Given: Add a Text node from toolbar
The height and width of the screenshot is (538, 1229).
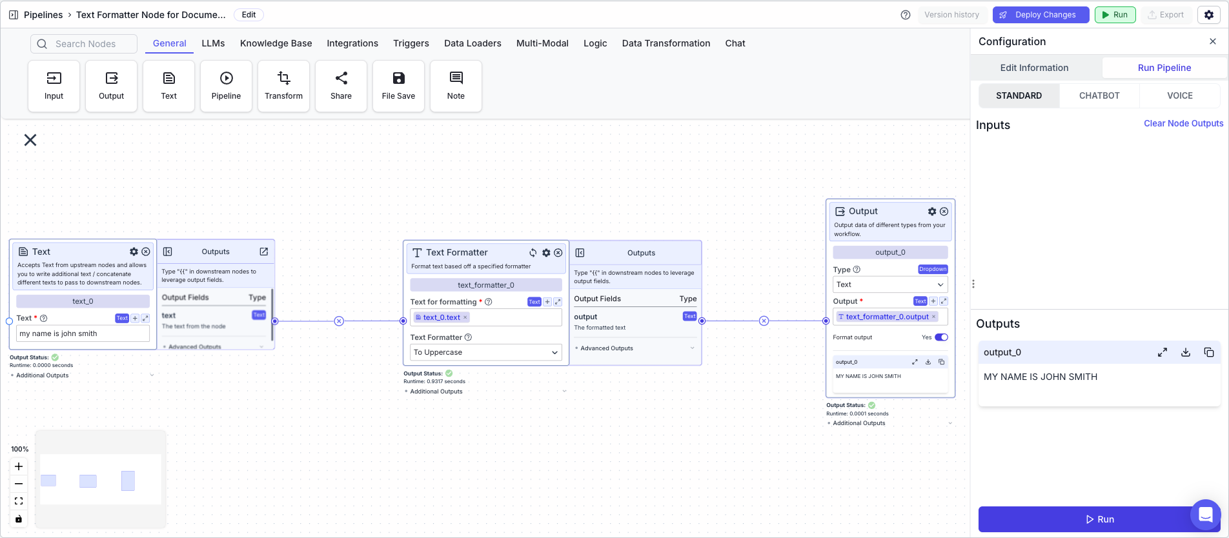Looking at the screenshot, I should pos(168,86).
